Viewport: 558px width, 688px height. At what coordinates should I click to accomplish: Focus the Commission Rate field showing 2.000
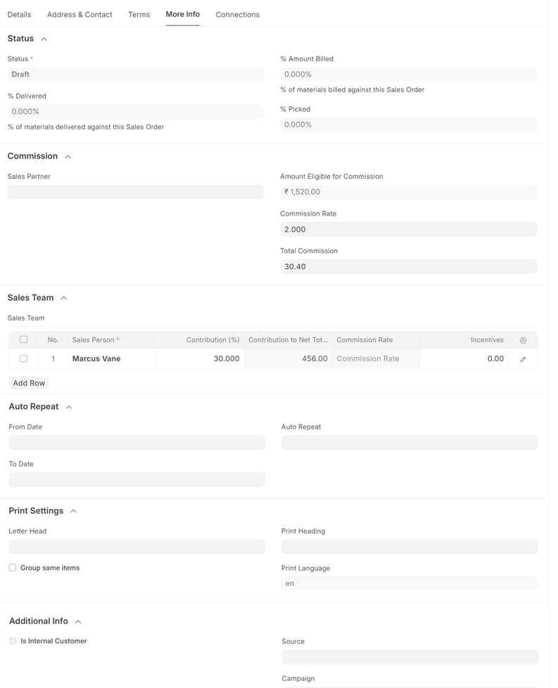pyautogui.click(x=408, y=230)
